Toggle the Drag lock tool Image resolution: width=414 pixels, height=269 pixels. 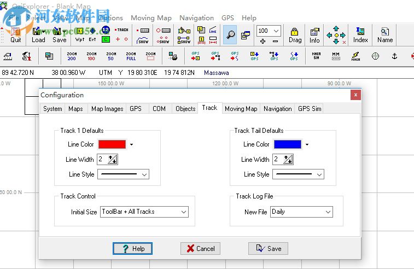click(x=295, y=36)
